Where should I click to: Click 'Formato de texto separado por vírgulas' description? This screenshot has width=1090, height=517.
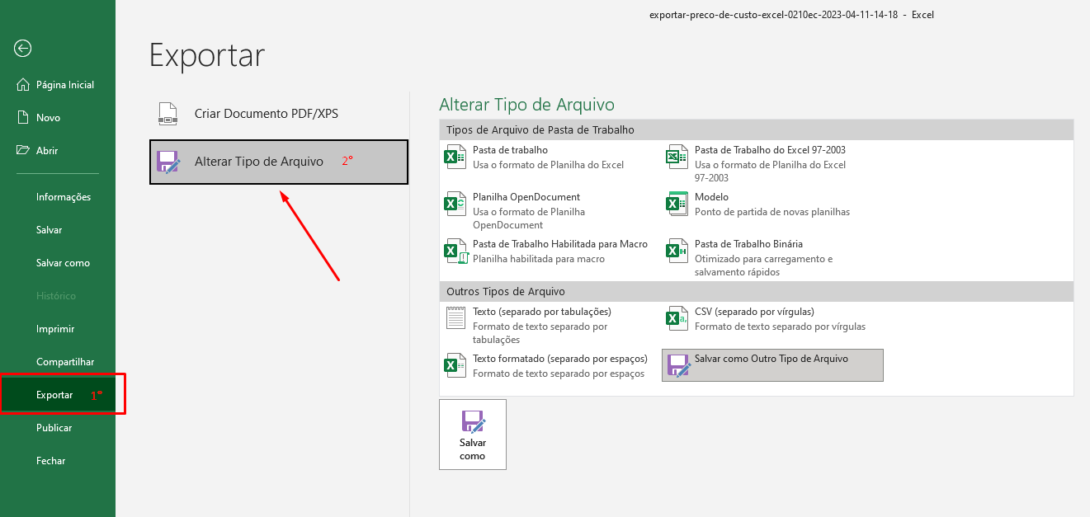[x=780, y=327]
